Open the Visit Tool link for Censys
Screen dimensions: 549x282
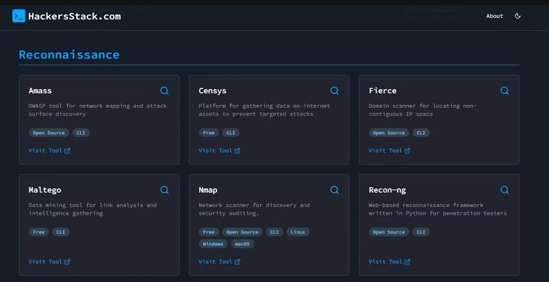point(220,150)
